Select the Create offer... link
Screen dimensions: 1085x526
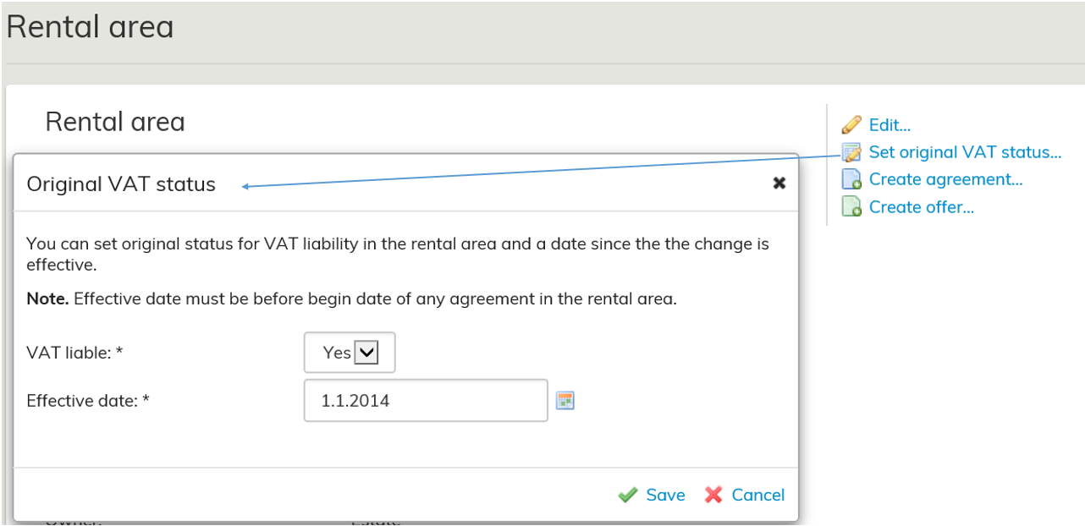[x=921, y=206]
